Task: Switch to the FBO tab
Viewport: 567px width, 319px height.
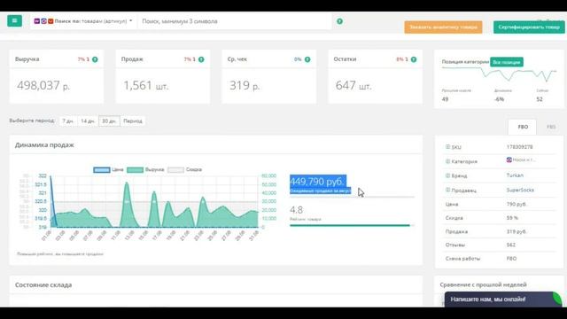Action: click(523, 127)
